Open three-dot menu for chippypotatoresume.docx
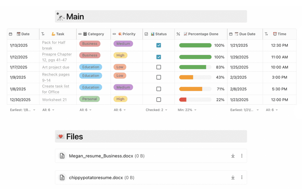 click(242, 177)
